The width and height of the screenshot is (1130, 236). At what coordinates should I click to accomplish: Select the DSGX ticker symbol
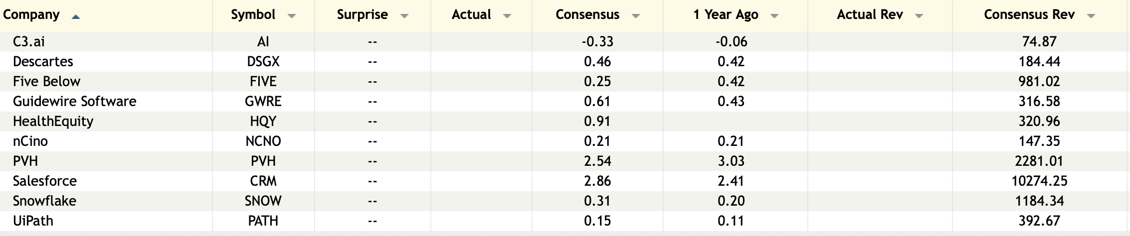pos(263,61)
